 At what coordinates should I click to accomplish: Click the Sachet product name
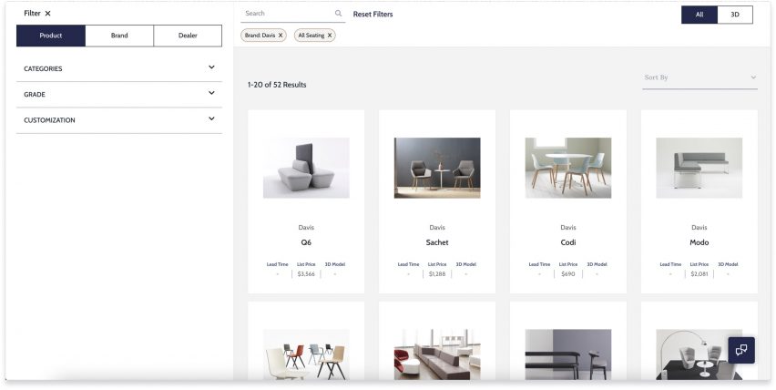coord(437,242)
